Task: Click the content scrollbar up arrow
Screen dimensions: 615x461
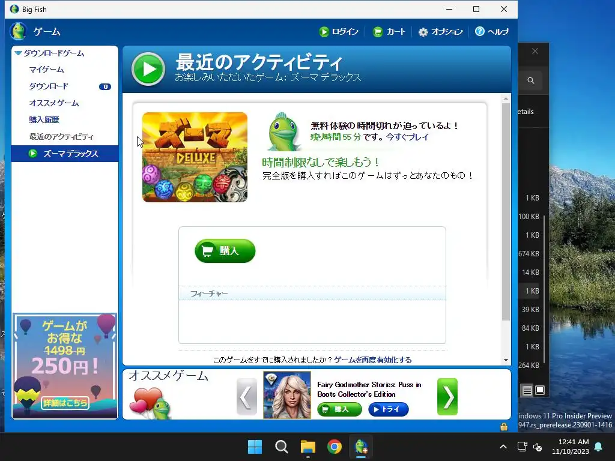Action: [506, 98]
